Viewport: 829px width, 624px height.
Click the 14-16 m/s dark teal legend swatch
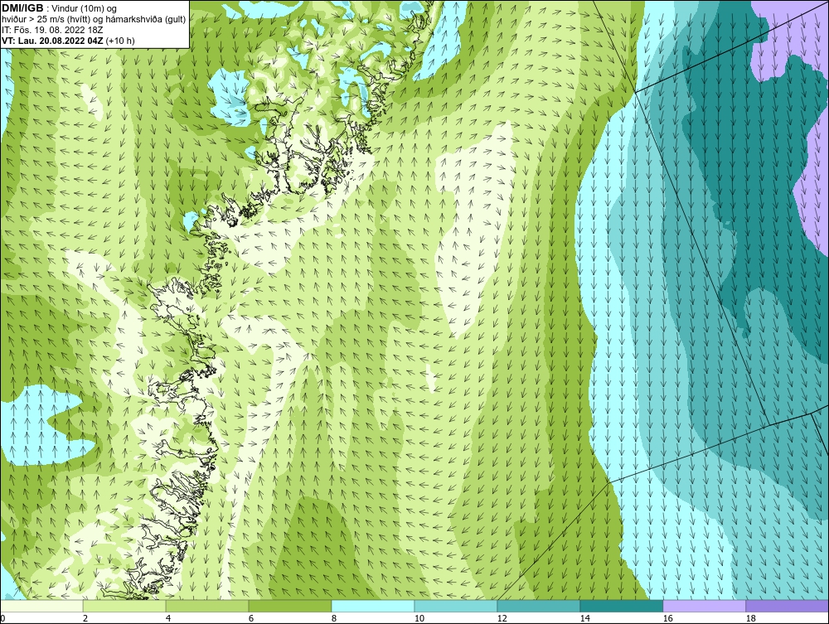coord(621,606)
